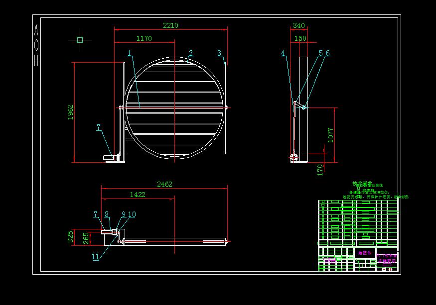Select balloon 2 at the top of the circle
The height and width of the screenshot is (305, 436).
pyautogui.click(x=191, y=52)
